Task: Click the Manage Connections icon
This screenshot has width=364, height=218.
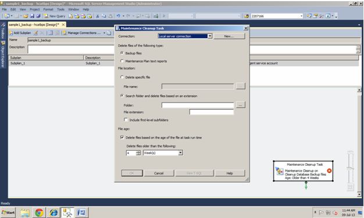Action: click(65, 33)
